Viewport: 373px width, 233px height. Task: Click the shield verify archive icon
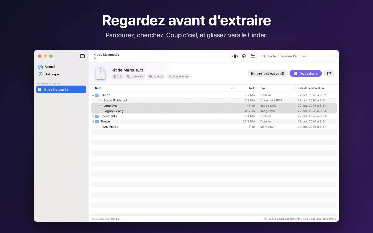click(x=244, y=56)
